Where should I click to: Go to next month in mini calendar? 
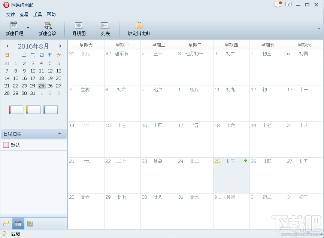[x=60, y=46]
